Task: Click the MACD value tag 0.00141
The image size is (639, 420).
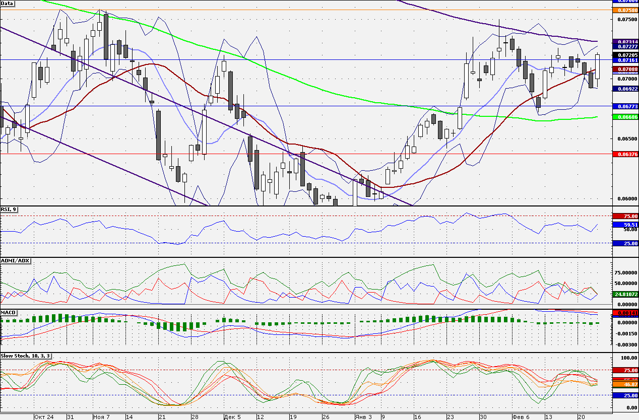Action: pyautogui.click(x=625, y=313)
